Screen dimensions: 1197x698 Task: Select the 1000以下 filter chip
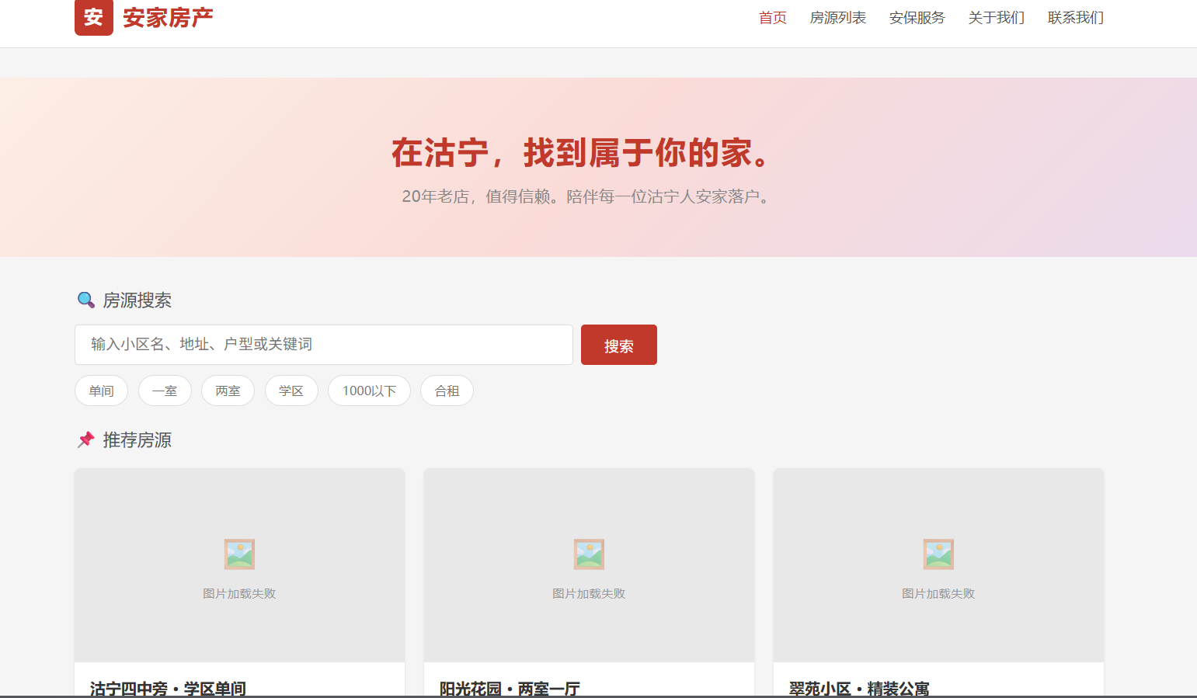[369, 391]
